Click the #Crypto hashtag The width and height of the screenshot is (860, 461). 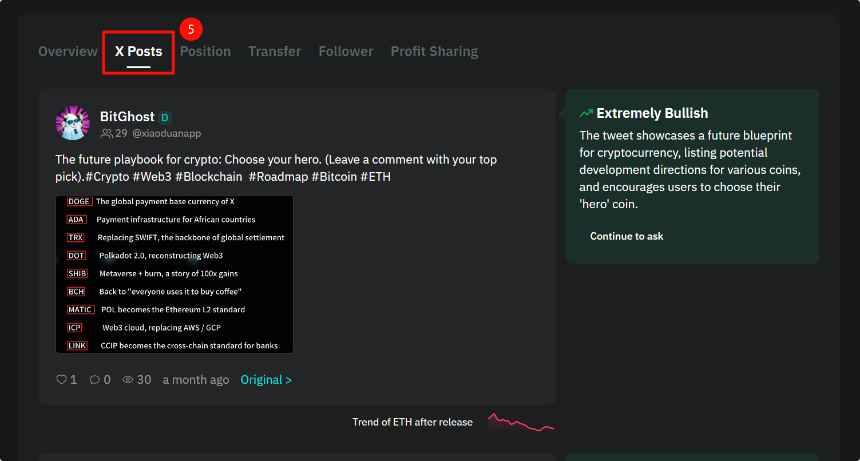pos(108,177)
